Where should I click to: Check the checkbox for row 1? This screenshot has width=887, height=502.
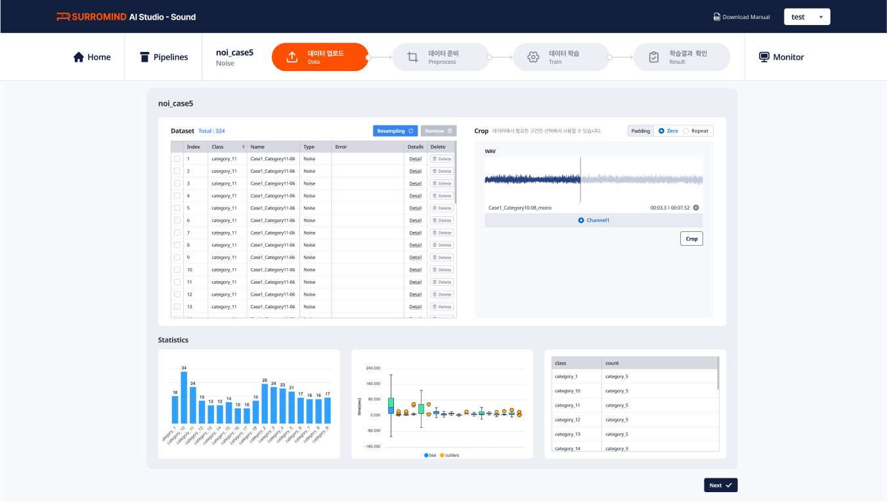[x=177, y=159]
